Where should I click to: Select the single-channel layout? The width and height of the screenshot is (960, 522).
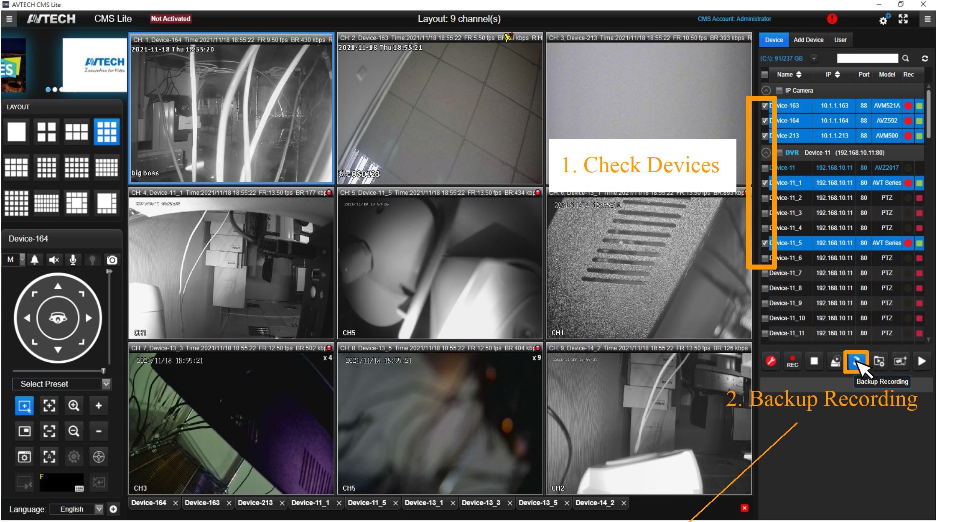pos(17,132)
